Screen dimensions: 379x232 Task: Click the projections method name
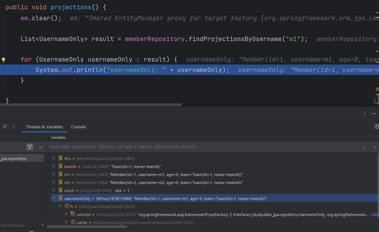(x=71, y=7)
